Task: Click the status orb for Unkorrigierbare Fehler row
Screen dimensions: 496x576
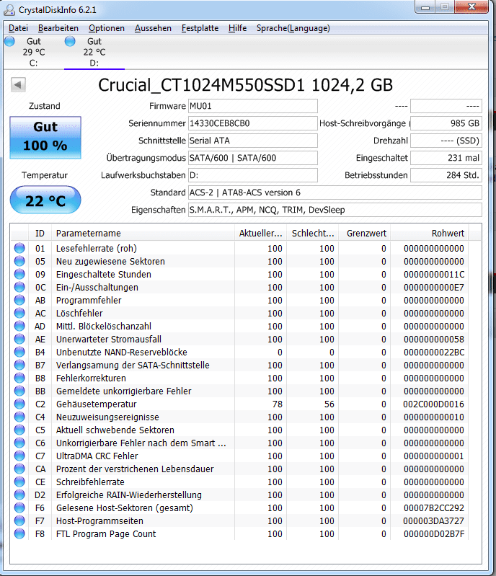Action: [x=19, y=443]
